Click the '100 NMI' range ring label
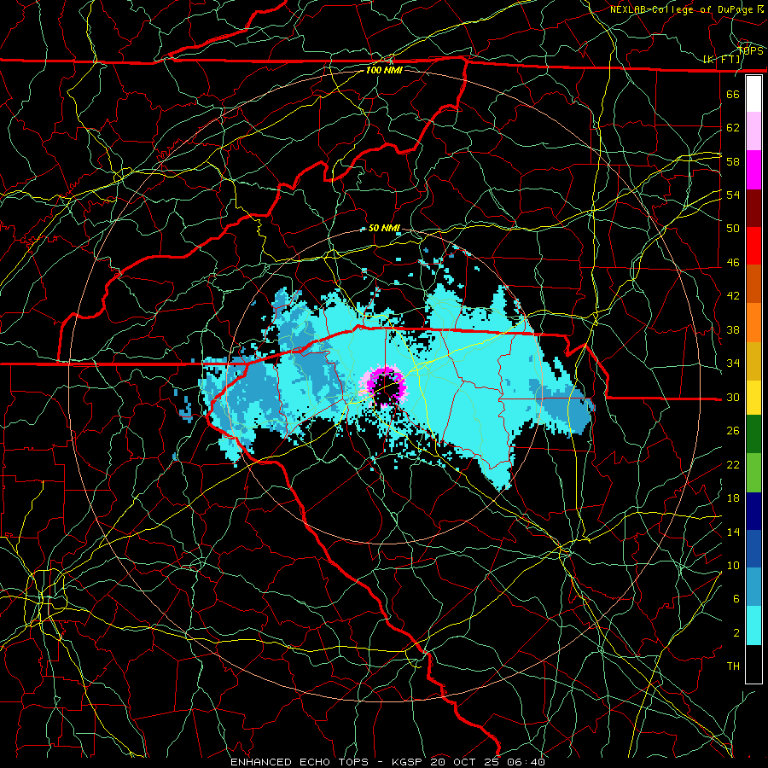This screenshot has width=768, height=768. (384, 70)
